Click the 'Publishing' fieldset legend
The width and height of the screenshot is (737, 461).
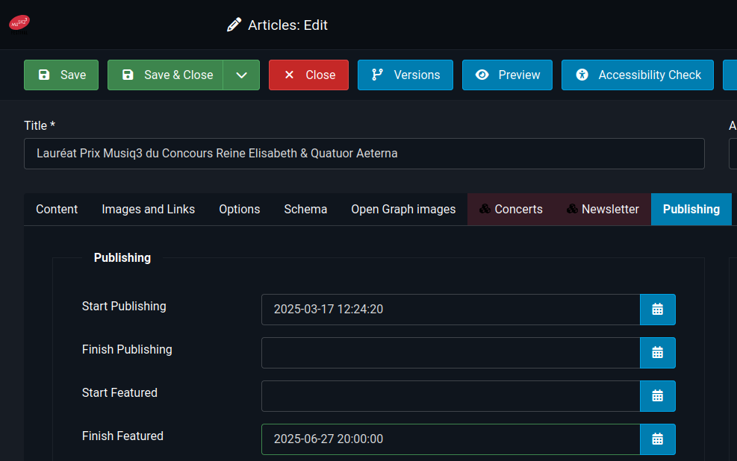(x=122, y=258)
